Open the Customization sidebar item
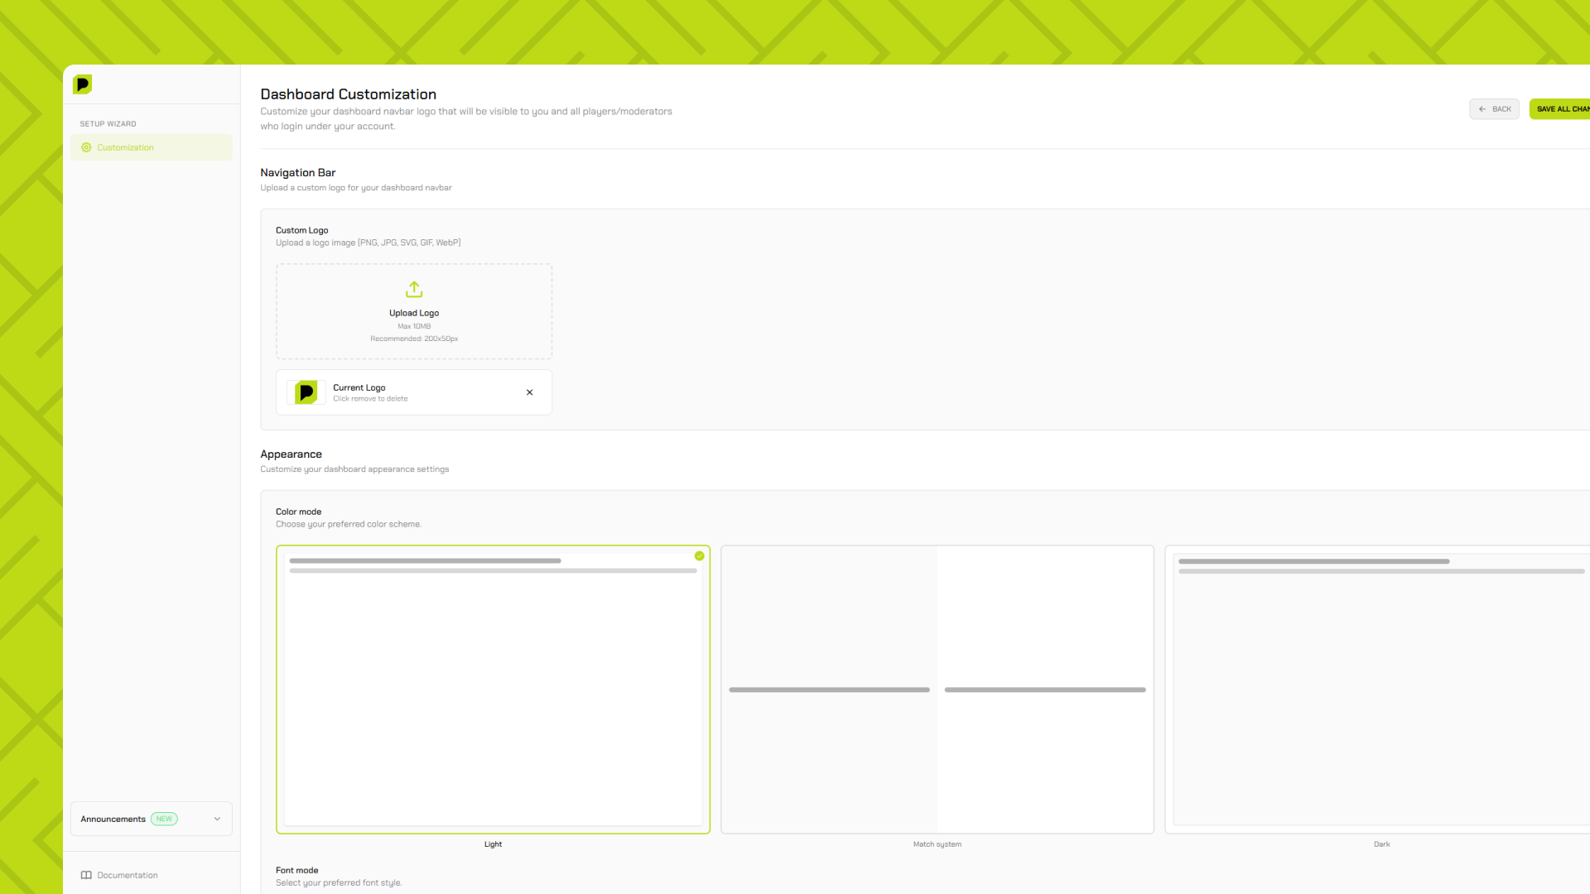The image size is (1590, 894). coord(126,147)
